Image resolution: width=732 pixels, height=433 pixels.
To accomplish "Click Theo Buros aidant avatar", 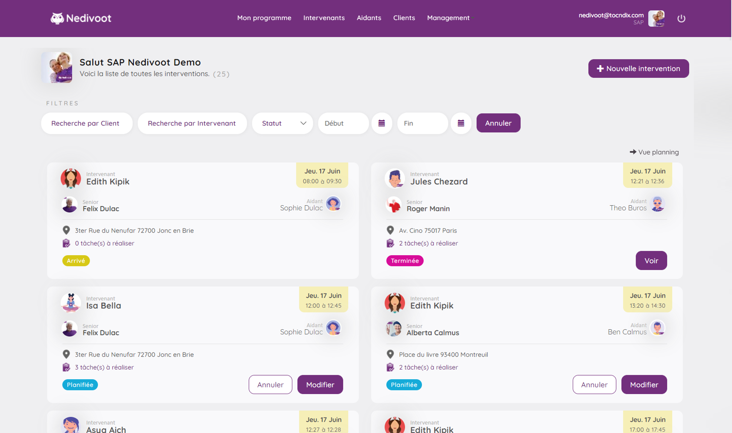I will (657, 204).
